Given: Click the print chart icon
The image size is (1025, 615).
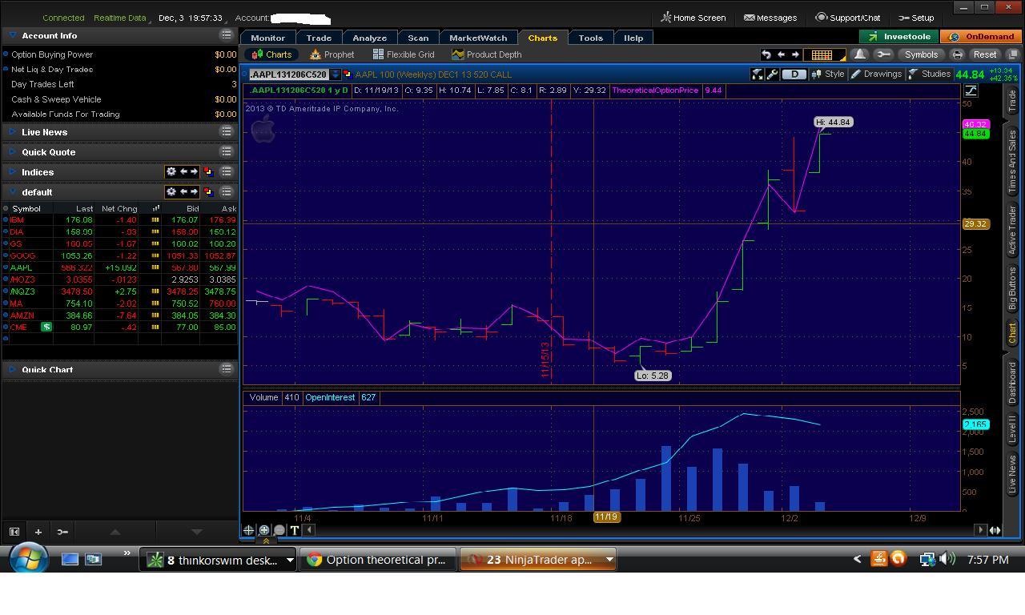Looking at the screenshot, I should point(957,54).
